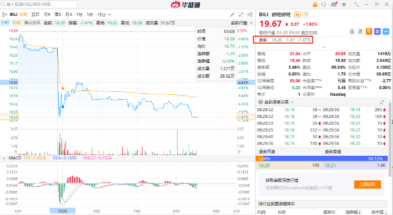The width and height of the screenshot is (393, 215).
Task: Click the 总市值 value 80.65亿
Action: tap(383, 74)
